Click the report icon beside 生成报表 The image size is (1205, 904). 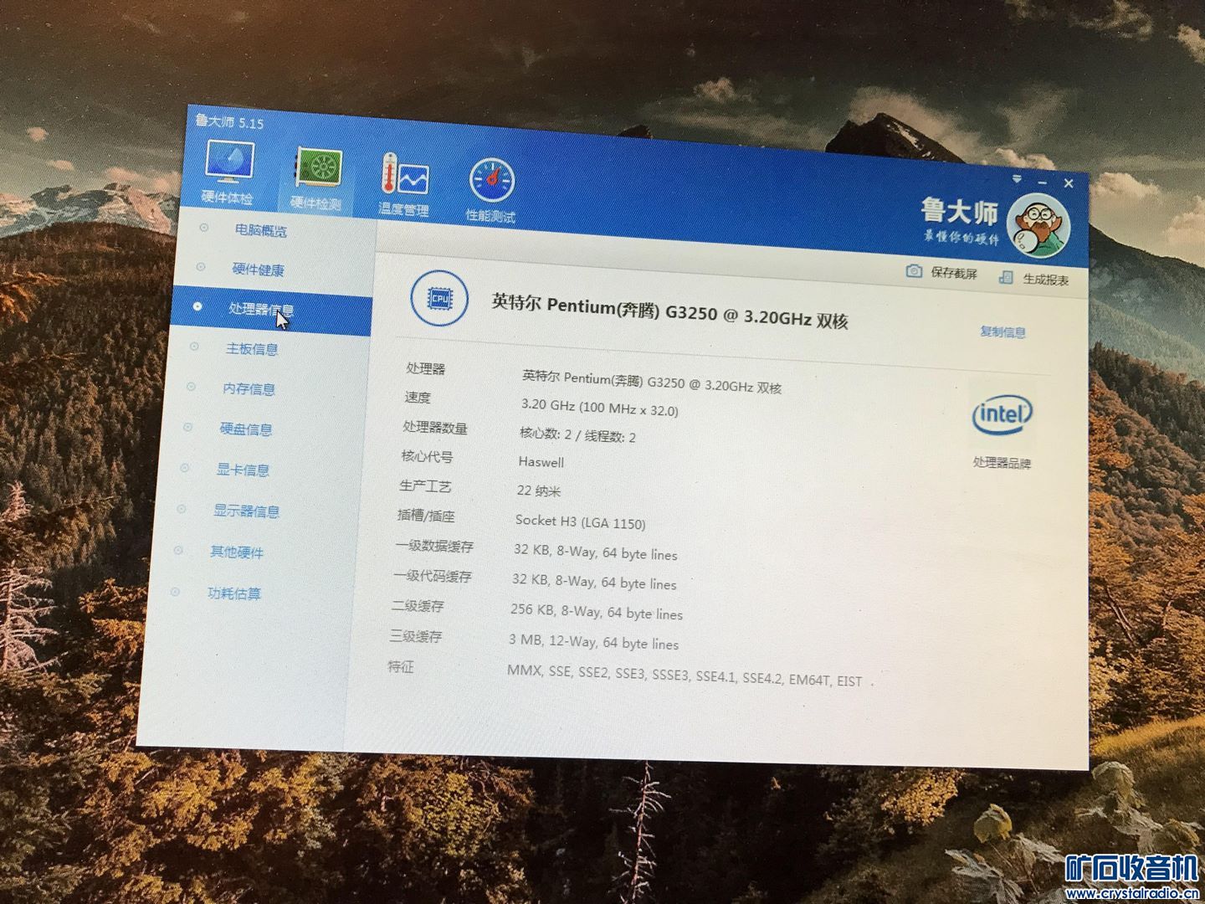click(x=1006, y=277)
